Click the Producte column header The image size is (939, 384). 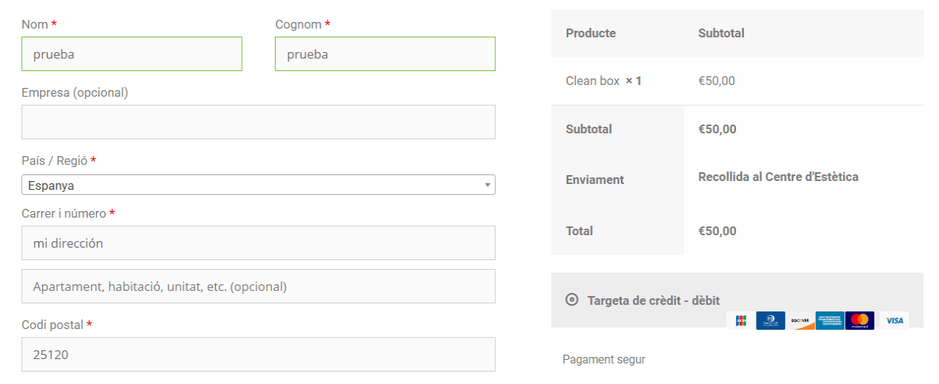coord(591,33)
